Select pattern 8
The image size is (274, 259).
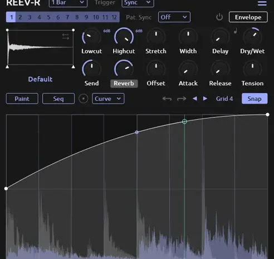pyautogui.click(x=77, y=17)
